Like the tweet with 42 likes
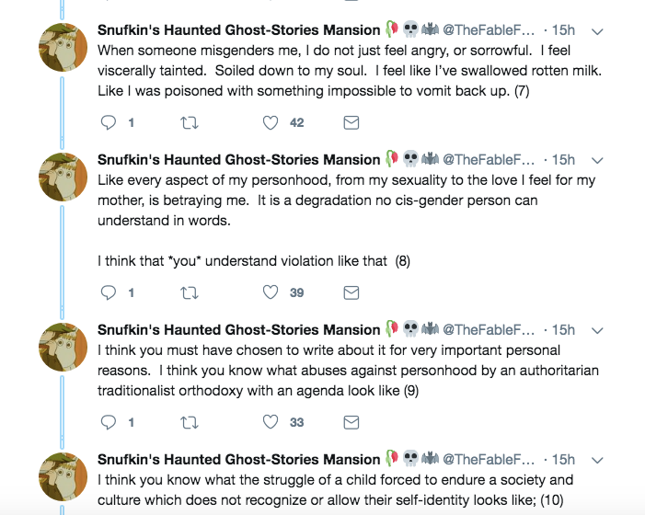This screenshot has height=515, width=645. (271, 122)
